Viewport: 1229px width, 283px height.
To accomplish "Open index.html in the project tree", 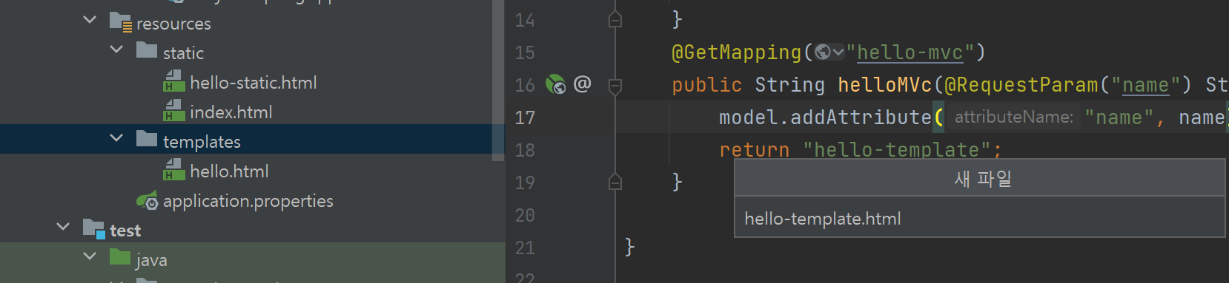I will [231, 112].
